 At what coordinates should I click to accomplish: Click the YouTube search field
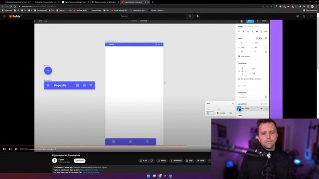pyautogui.click(x=153, y=16)
